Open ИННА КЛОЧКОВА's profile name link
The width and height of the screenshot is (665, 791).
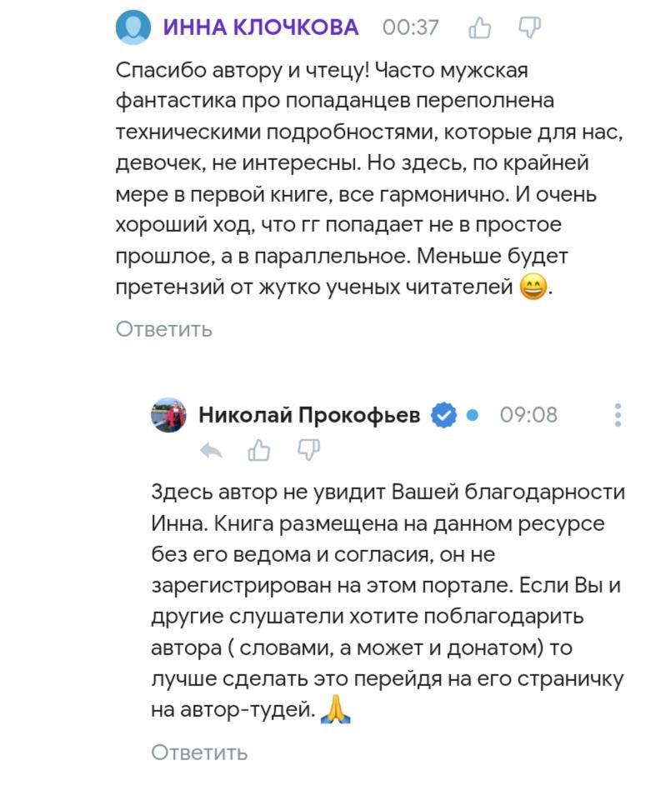[x=261, y=28]
